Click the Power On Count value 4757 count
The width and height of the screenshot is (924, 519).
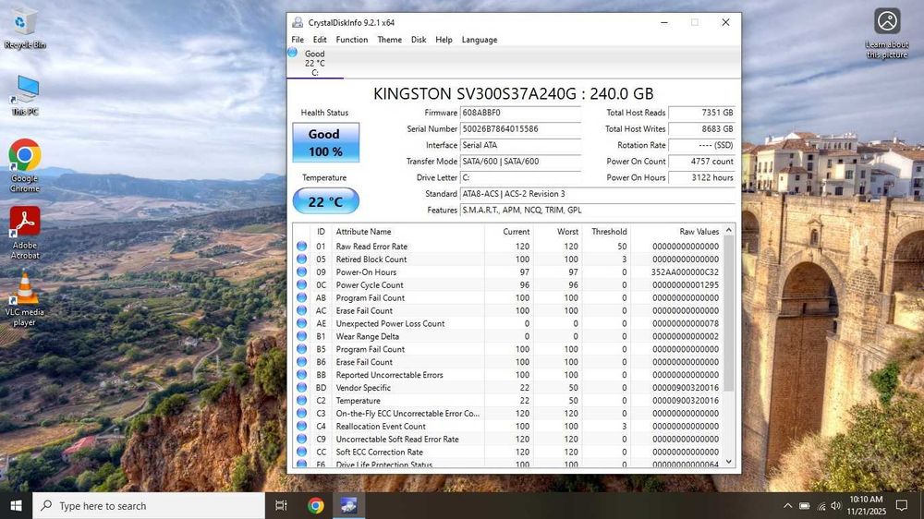coord(702,162)
